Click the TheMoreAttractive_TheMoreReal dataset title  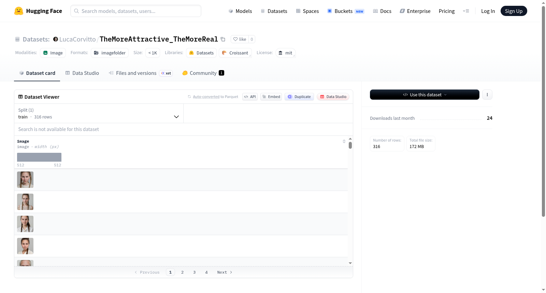pyautogui.click(x=159, y=39)
